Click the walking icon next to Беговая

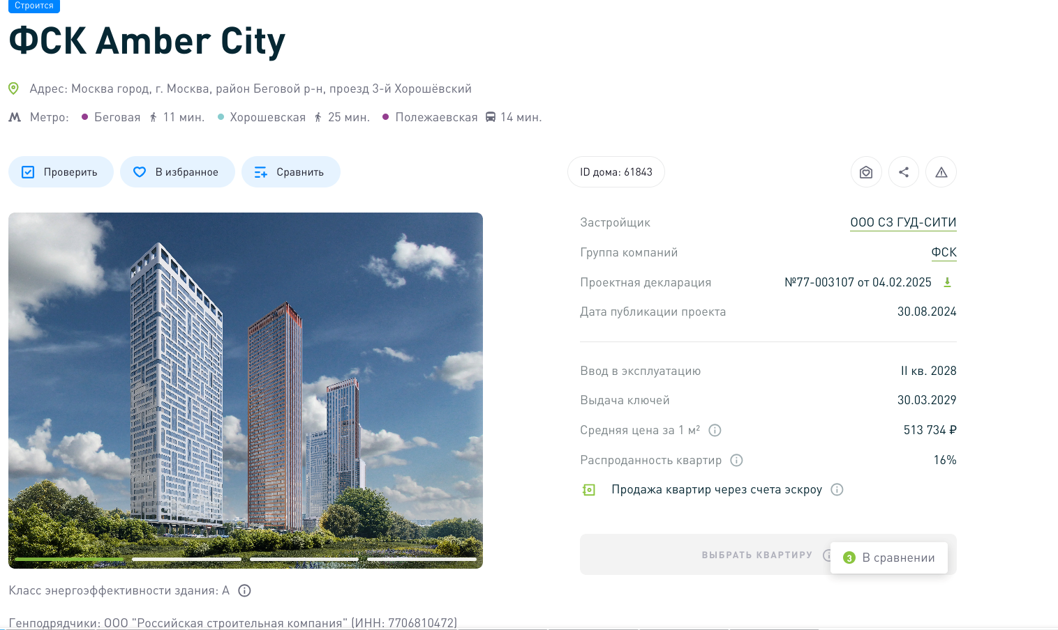(x=154, y=117)
